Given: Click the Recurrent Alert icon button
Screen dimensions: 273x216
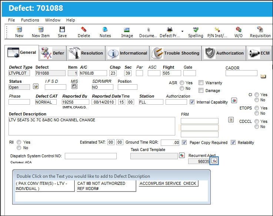Looking at the screenshot, I should coord(214,161).
